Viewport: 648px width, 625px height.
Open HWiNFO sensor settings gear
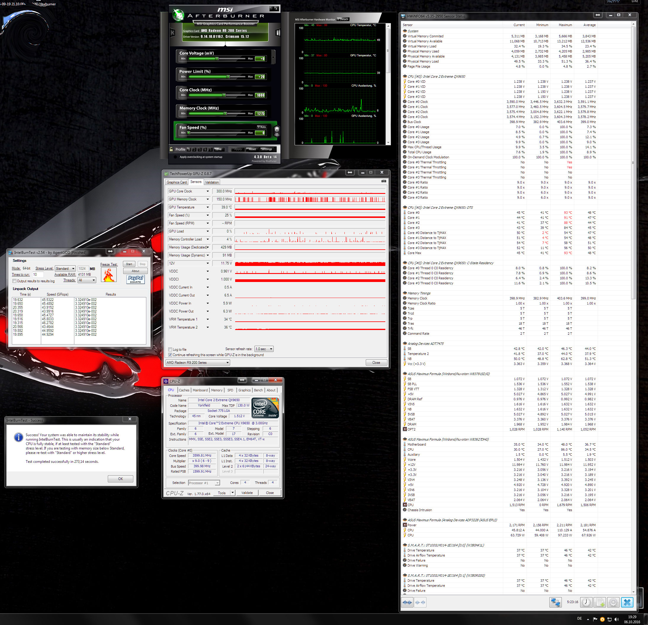tap(613, 602)
